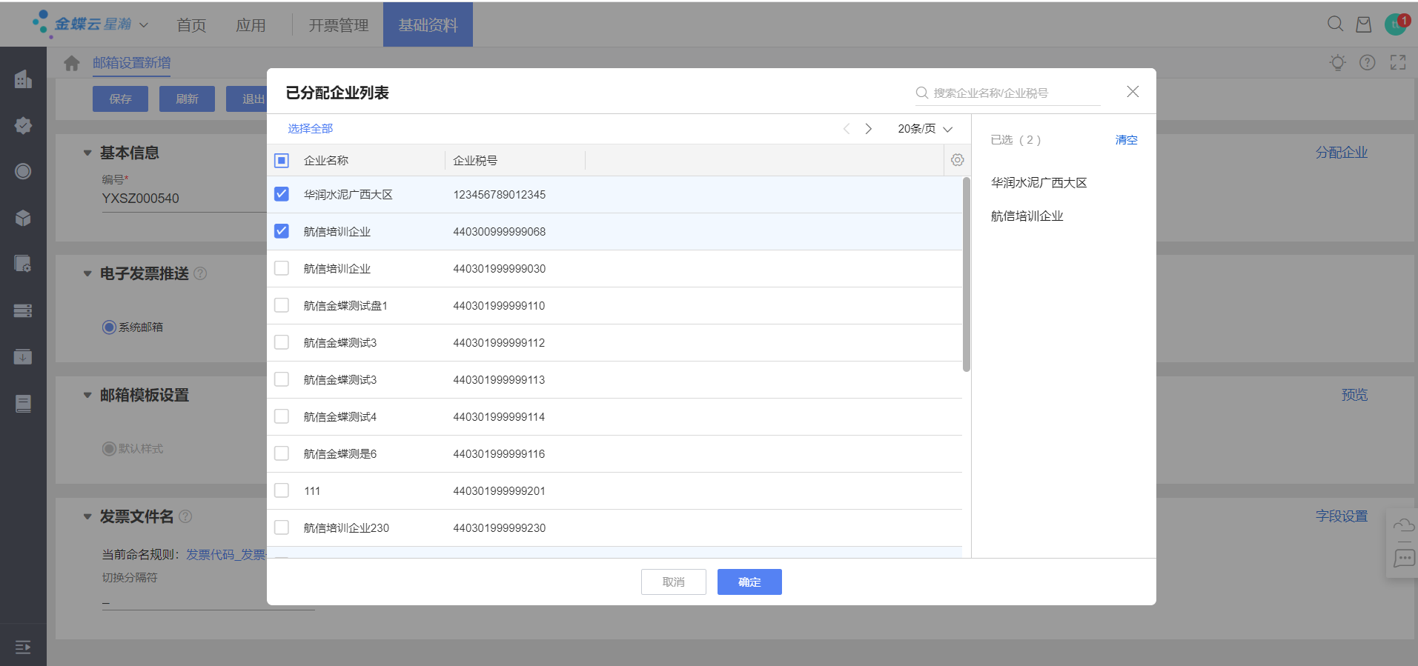
Task: Select the 默认样式 radio button
Action: point(109,448)
